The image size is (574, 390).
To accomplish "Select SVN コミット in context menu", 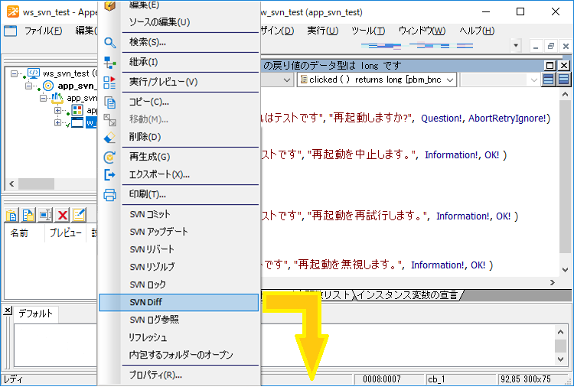I will tap(150, 214).
